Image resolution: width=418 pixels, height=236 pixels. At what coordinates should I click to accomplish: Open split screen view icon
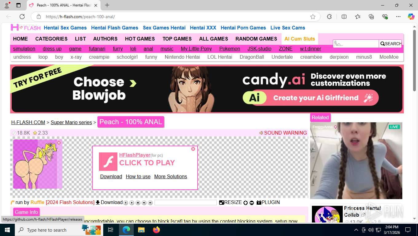344,17
